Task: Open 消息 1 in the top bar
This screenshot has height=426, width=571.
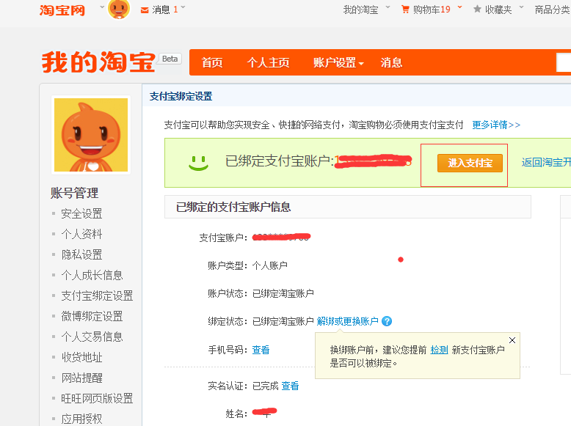Action: [x=165, y=10]
